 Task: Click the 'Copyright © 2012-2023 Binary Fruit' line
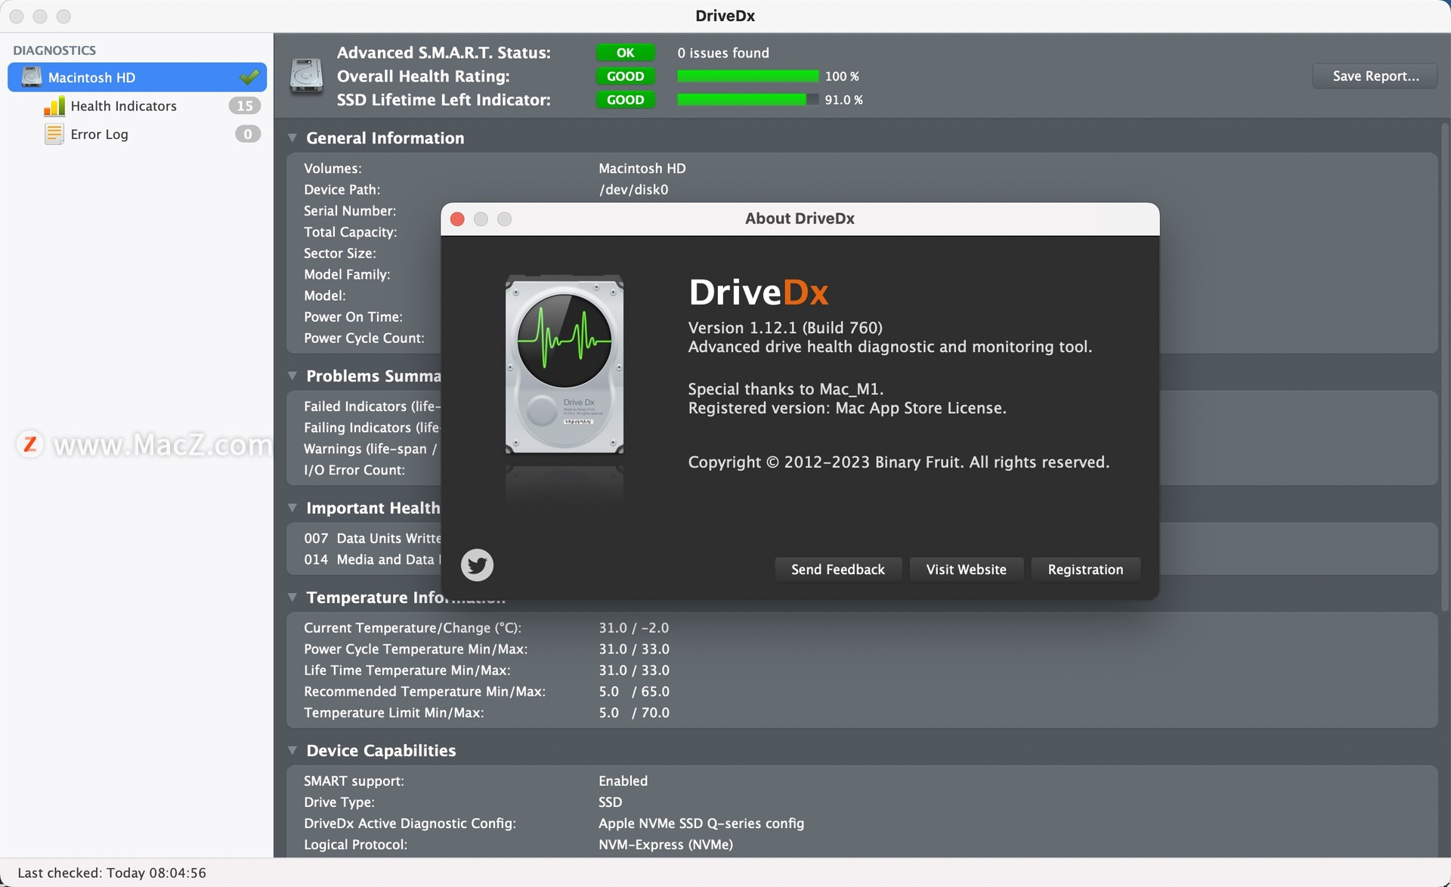pyautogui.click(x=899, y=462)
